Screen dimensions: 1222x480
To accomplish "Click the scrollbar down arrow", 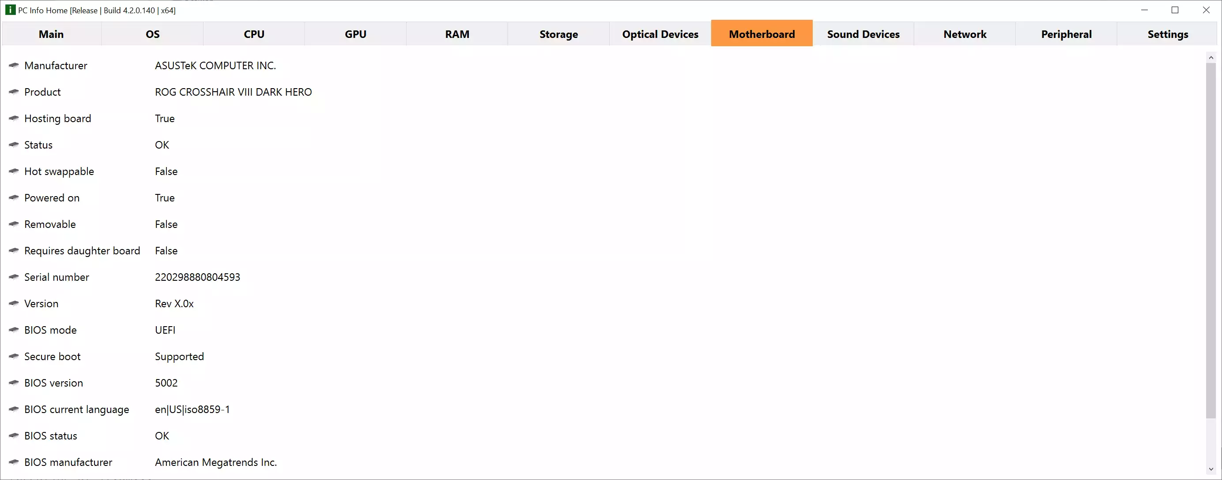I will pos(1211,469).
